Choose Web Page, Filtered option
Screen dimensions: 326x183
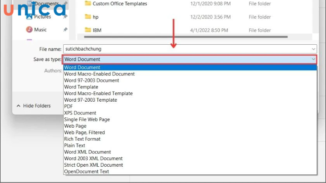click(x=84, y=133)
